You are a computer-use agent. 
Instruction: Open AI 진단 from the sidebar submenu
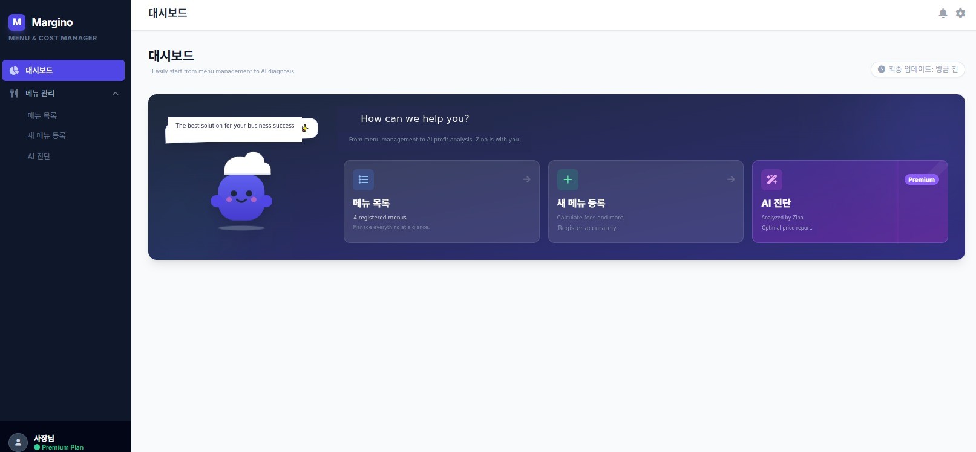click(x=39, y=157)
